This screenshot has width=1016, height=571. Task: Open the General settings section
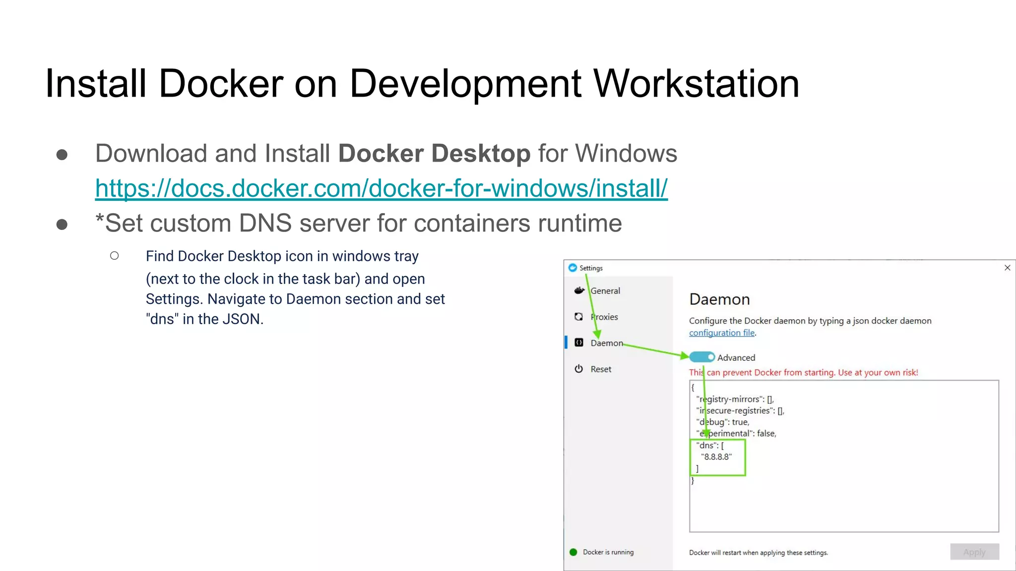tap(605, 291)
